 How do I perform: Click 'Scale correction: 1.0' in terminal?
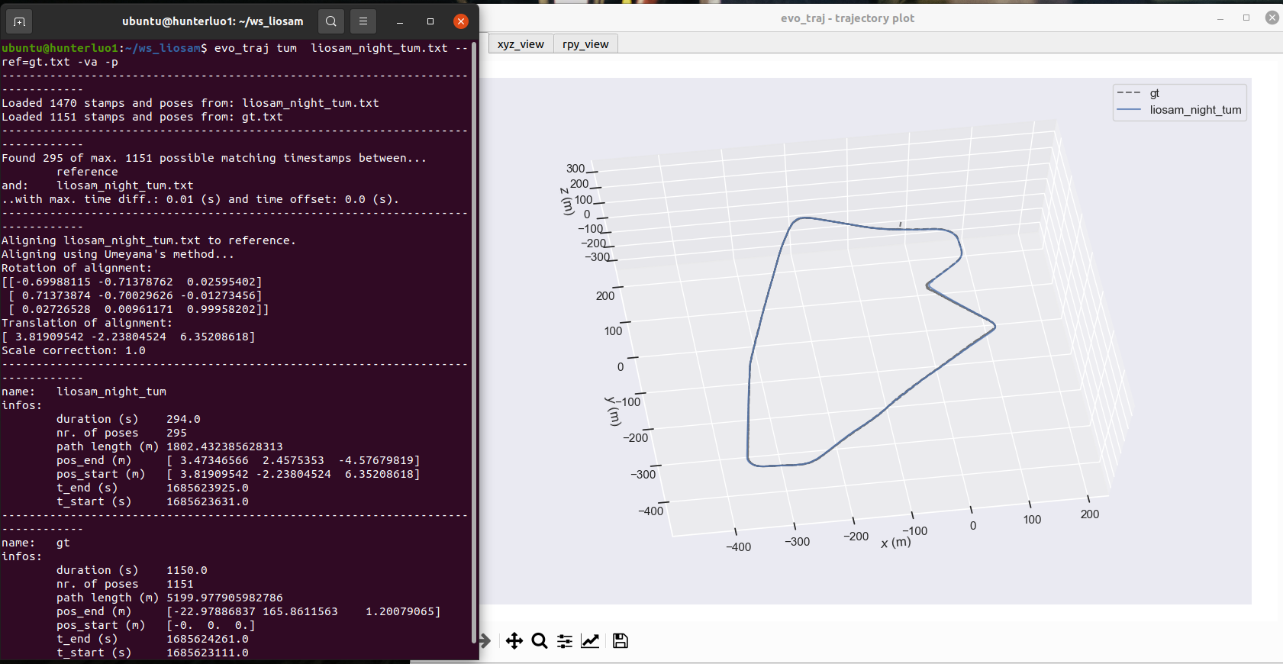click(73, 350)
